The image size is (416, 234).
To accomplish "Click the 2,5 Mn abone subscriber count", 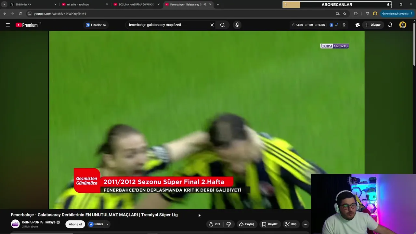I will pos(30,227).
